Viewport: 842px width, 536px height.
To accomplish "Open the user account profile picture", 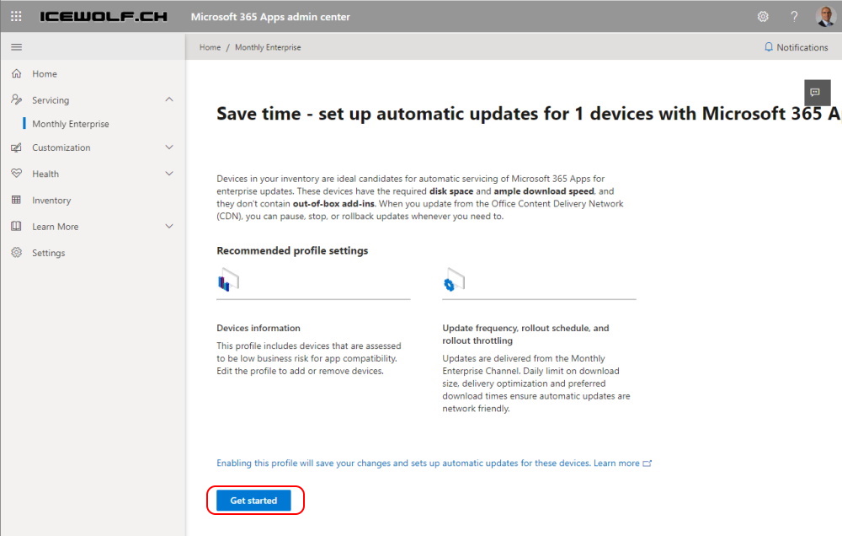I will point(825,17).
